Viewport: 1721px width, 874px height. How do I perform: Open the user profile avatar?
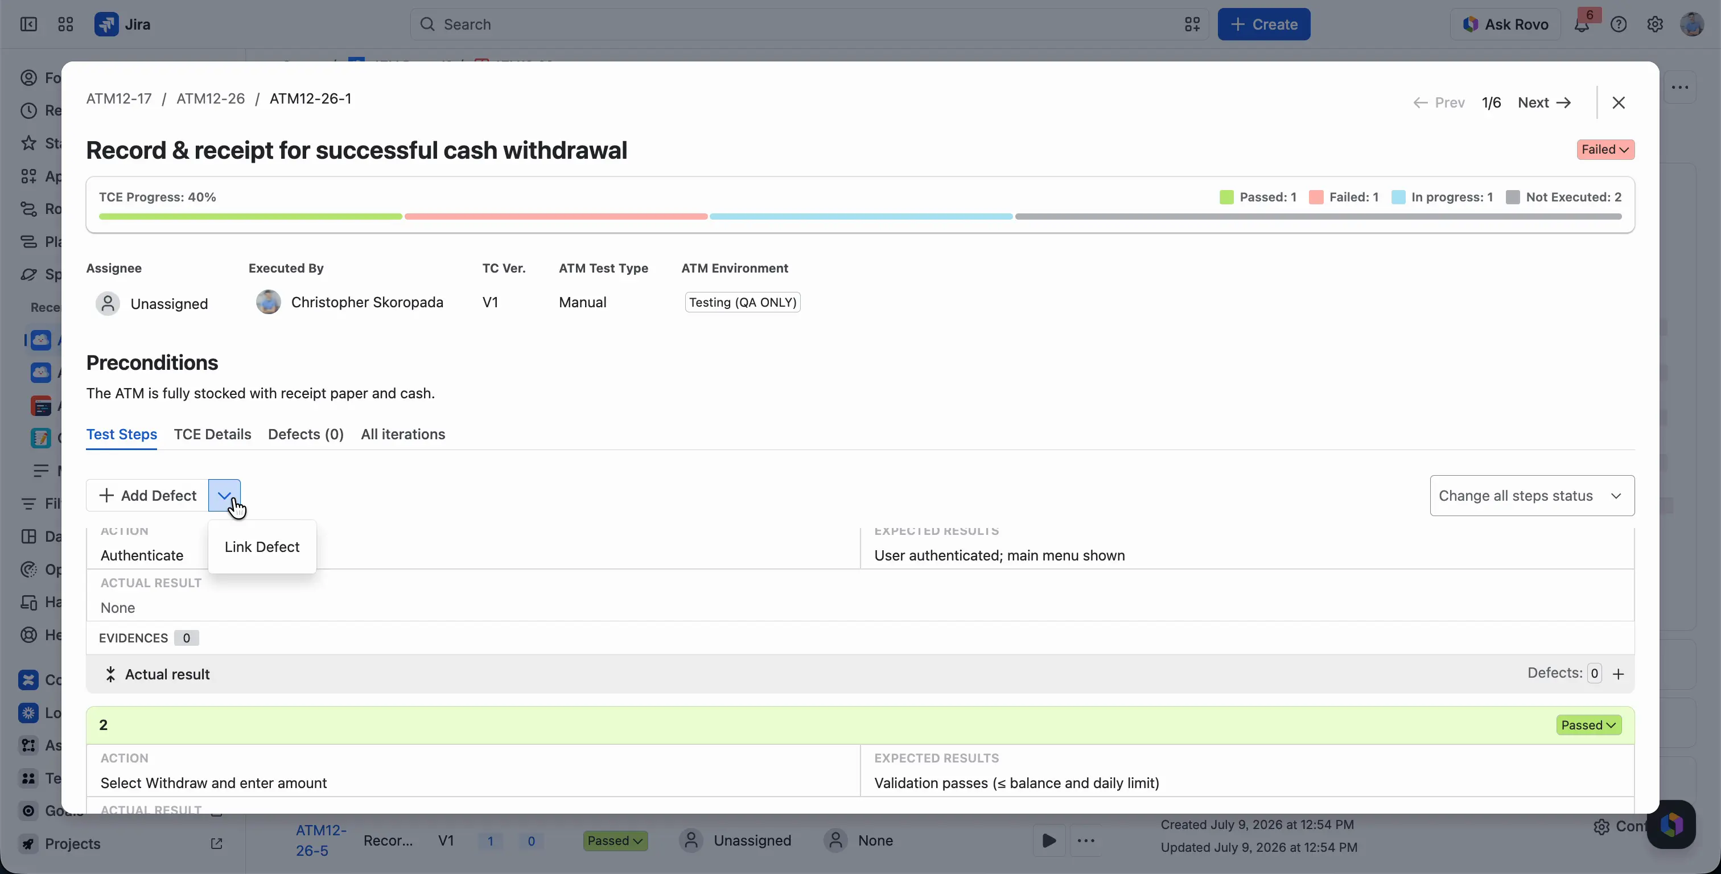click(x=1693, y=24)
